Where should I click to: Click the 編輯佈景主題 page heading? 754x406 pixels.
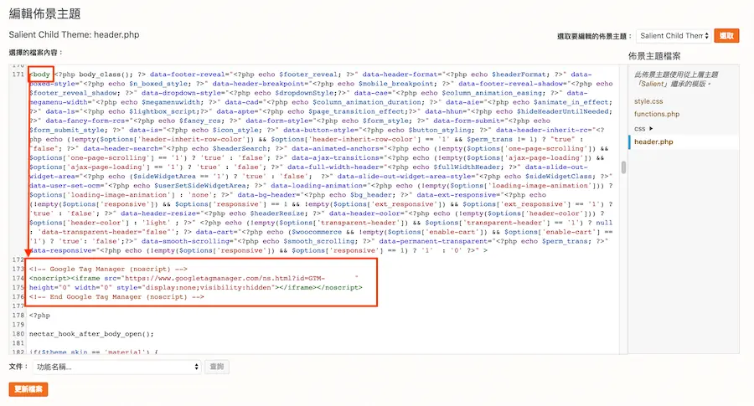44,13
